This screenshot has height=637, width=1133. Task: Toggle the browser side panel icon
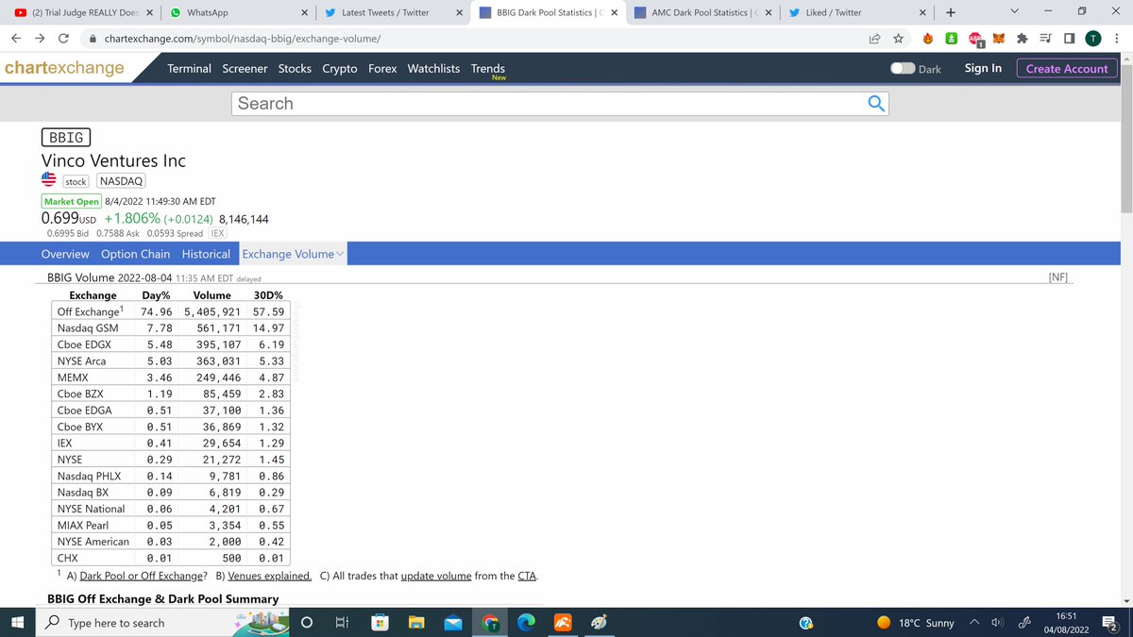1069,39
